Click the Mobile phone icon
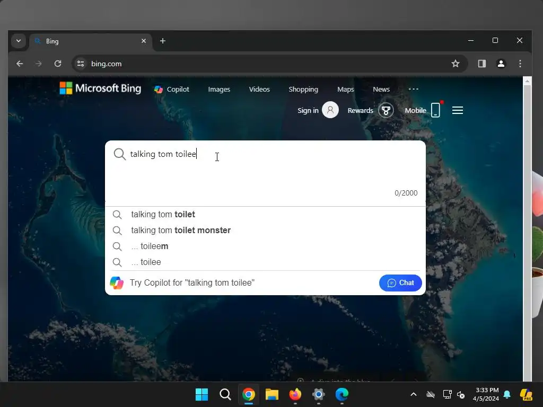 click(436, 110)
